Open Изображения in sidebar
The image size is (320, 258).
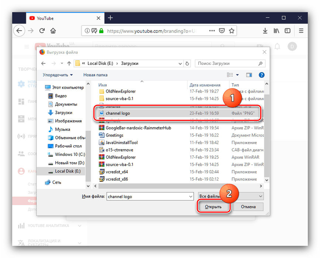coord(65,121)
